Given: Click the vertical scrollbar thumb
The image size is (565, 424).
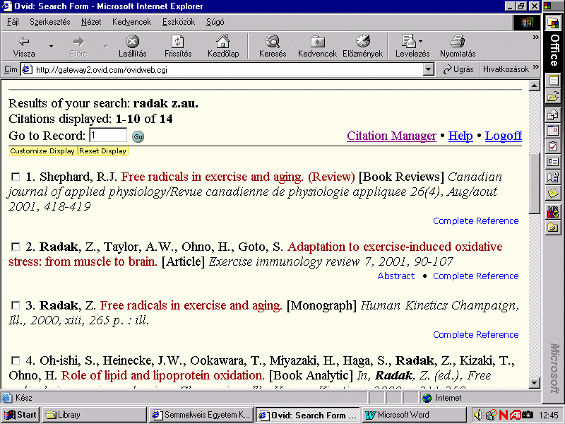Looking at the screenshot, I should 534,184.
